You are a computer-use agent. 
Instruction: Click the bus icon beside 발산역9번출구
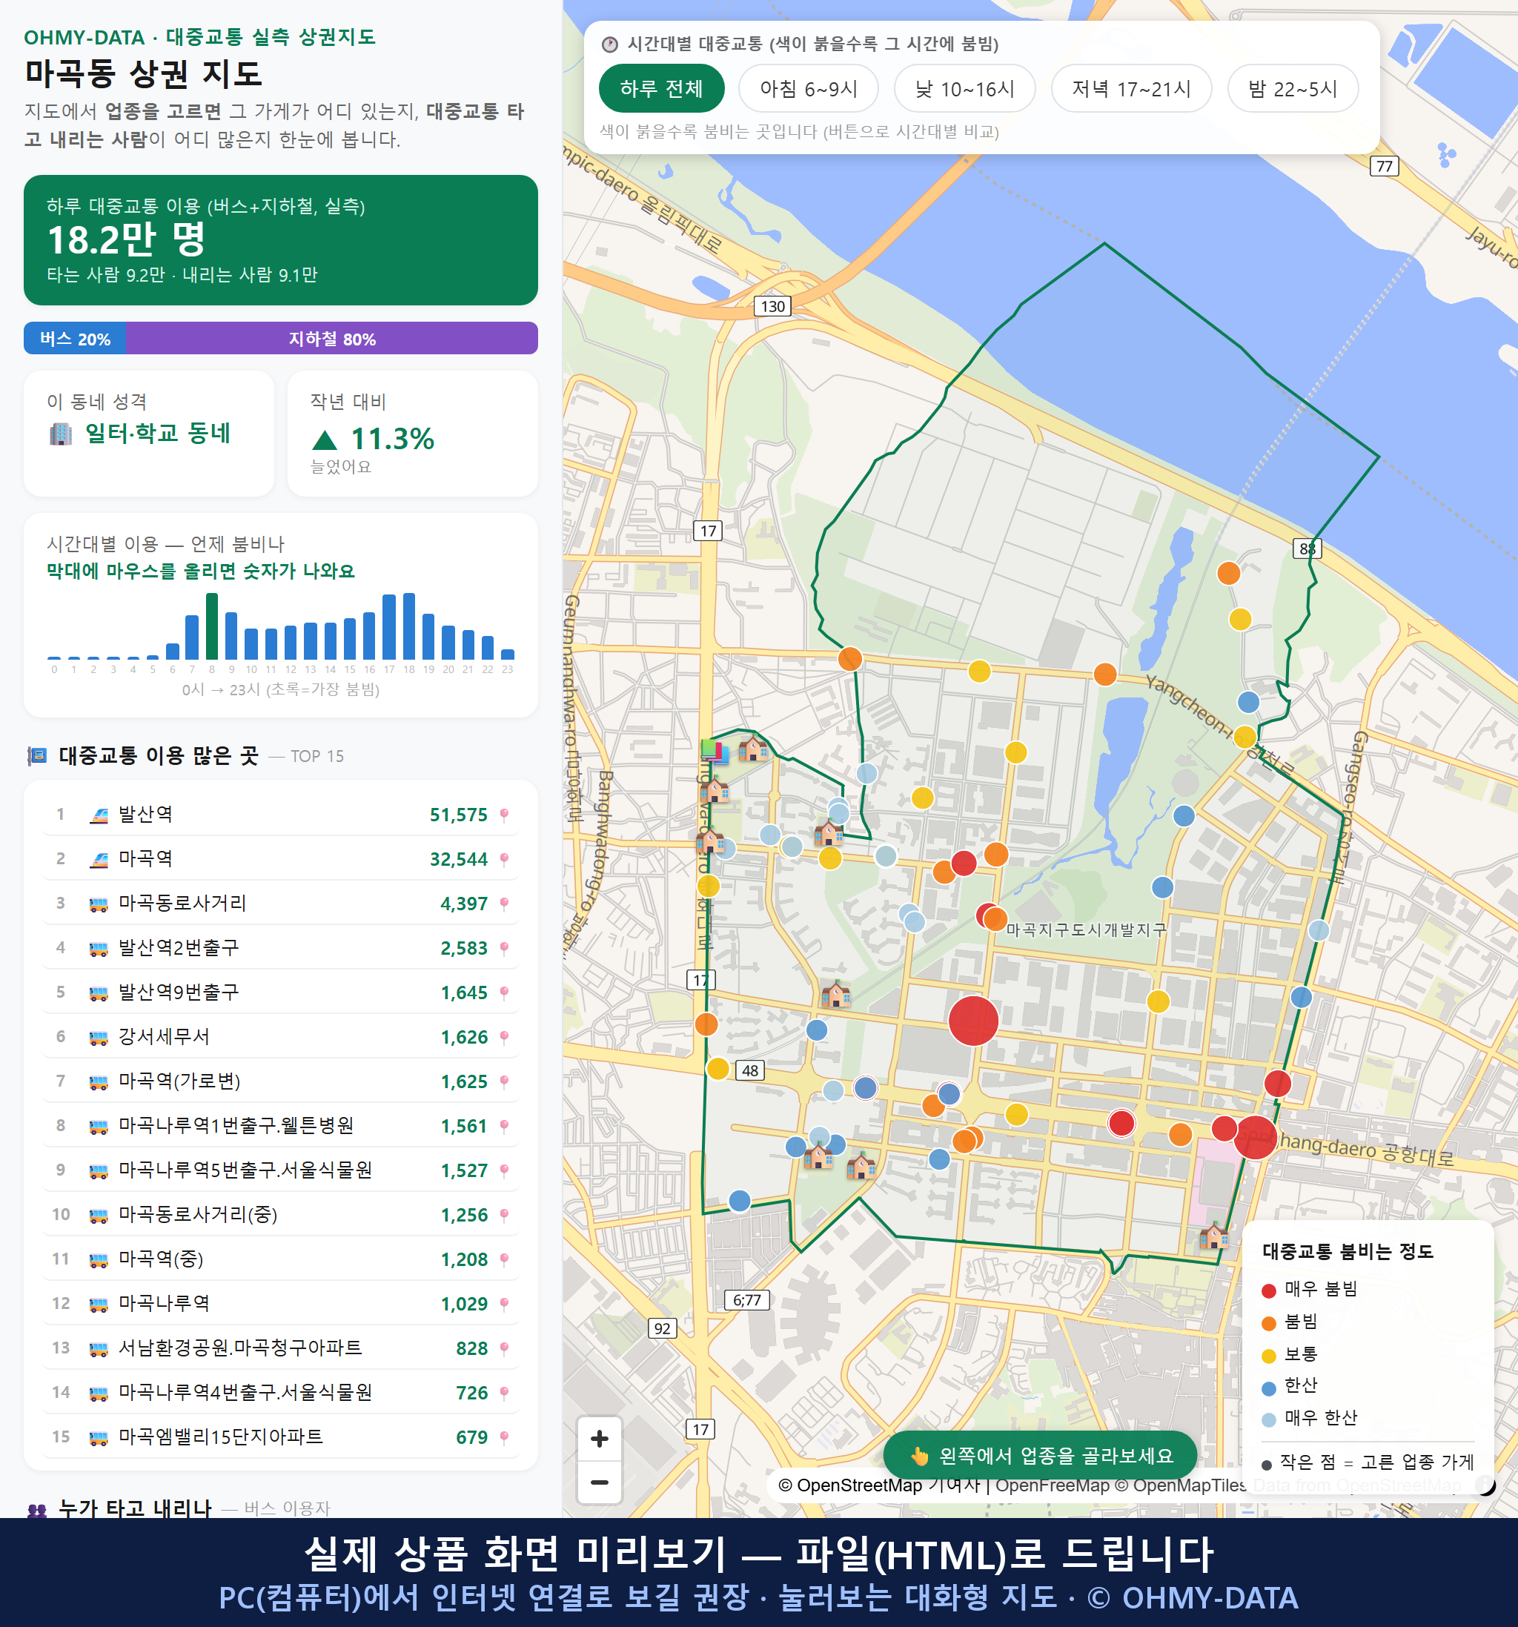pyautogui.click(x=98, y=993)
